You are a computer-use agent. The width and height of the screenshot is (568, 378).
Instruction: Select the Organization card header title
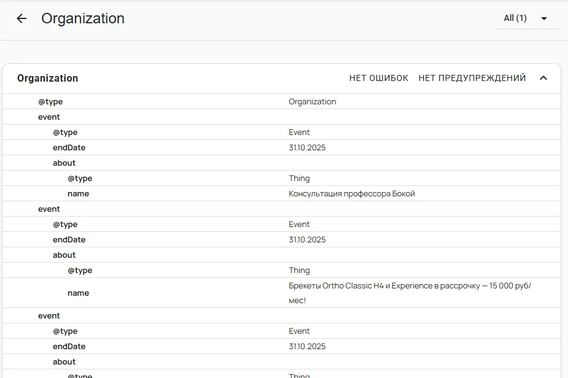(x=47, y=78)
